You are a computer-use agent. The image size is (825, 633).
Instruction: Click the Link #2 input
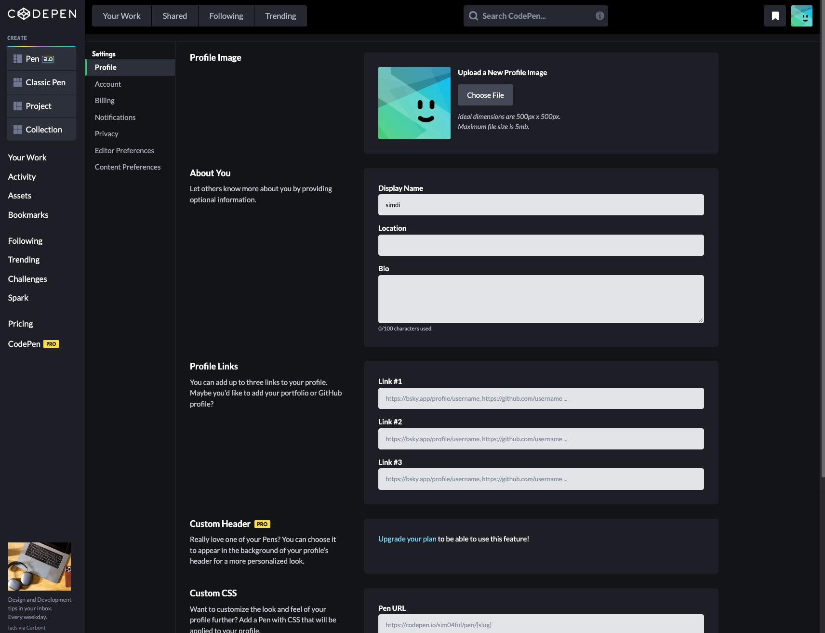point(541,439)
